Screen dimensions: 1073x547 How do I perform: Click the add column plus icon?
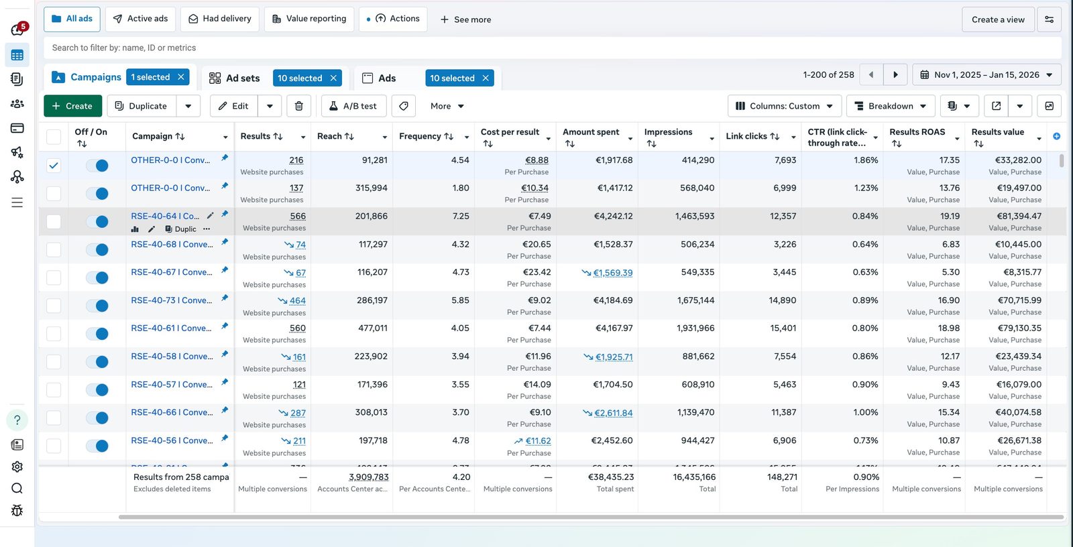[x=1056, y=136]
